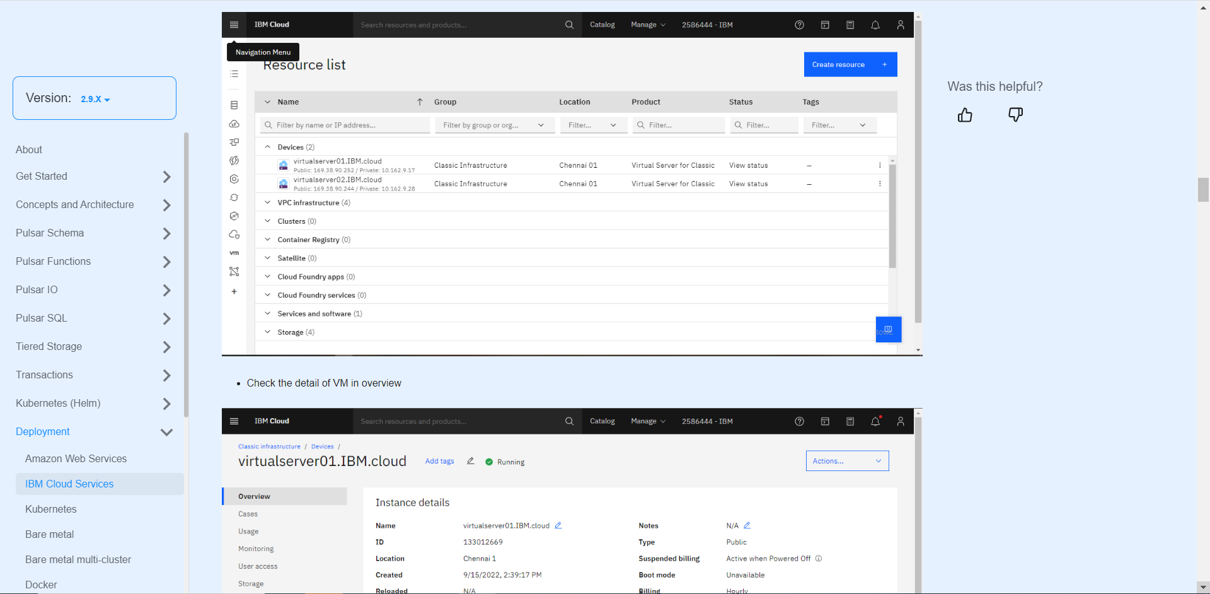This screenshot has width=1210, height=594.
Task: Open the Bare metal multi-cluster page
Action: pyautogui.click(x=78, y=559)
